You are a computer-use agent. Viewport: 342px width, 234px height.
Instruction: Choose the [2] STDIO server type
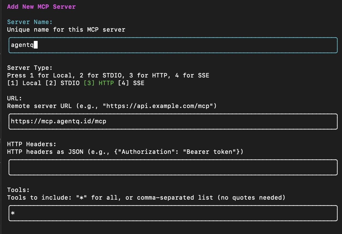coord(62,83)
